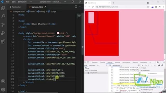
Task: Open the Search view in VS Code
Action: tap(3, 16)
